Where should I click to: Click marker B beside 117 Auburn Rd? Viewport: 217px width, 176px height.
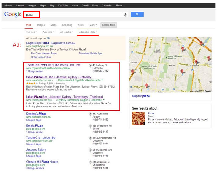[90, 114]
